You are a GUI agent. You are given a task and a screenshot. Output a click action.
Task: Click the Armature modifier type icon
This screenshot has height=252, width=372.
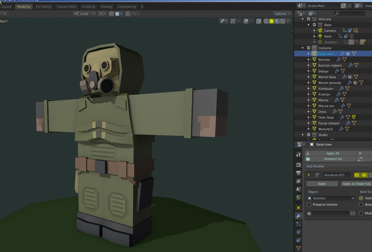317,175
